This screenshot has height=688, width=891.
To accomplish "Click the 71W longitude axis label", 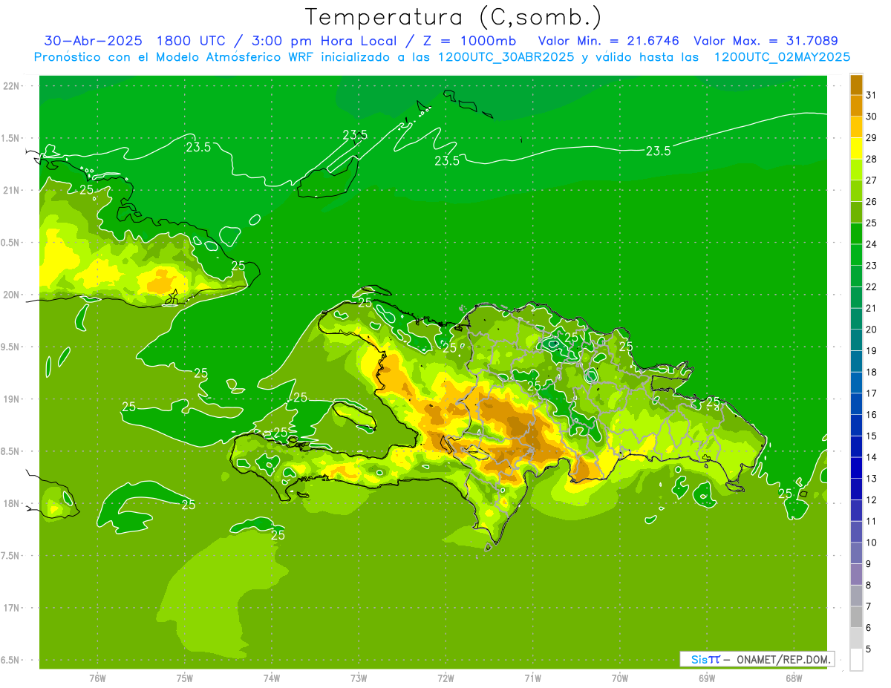I will tap(532, 678).
